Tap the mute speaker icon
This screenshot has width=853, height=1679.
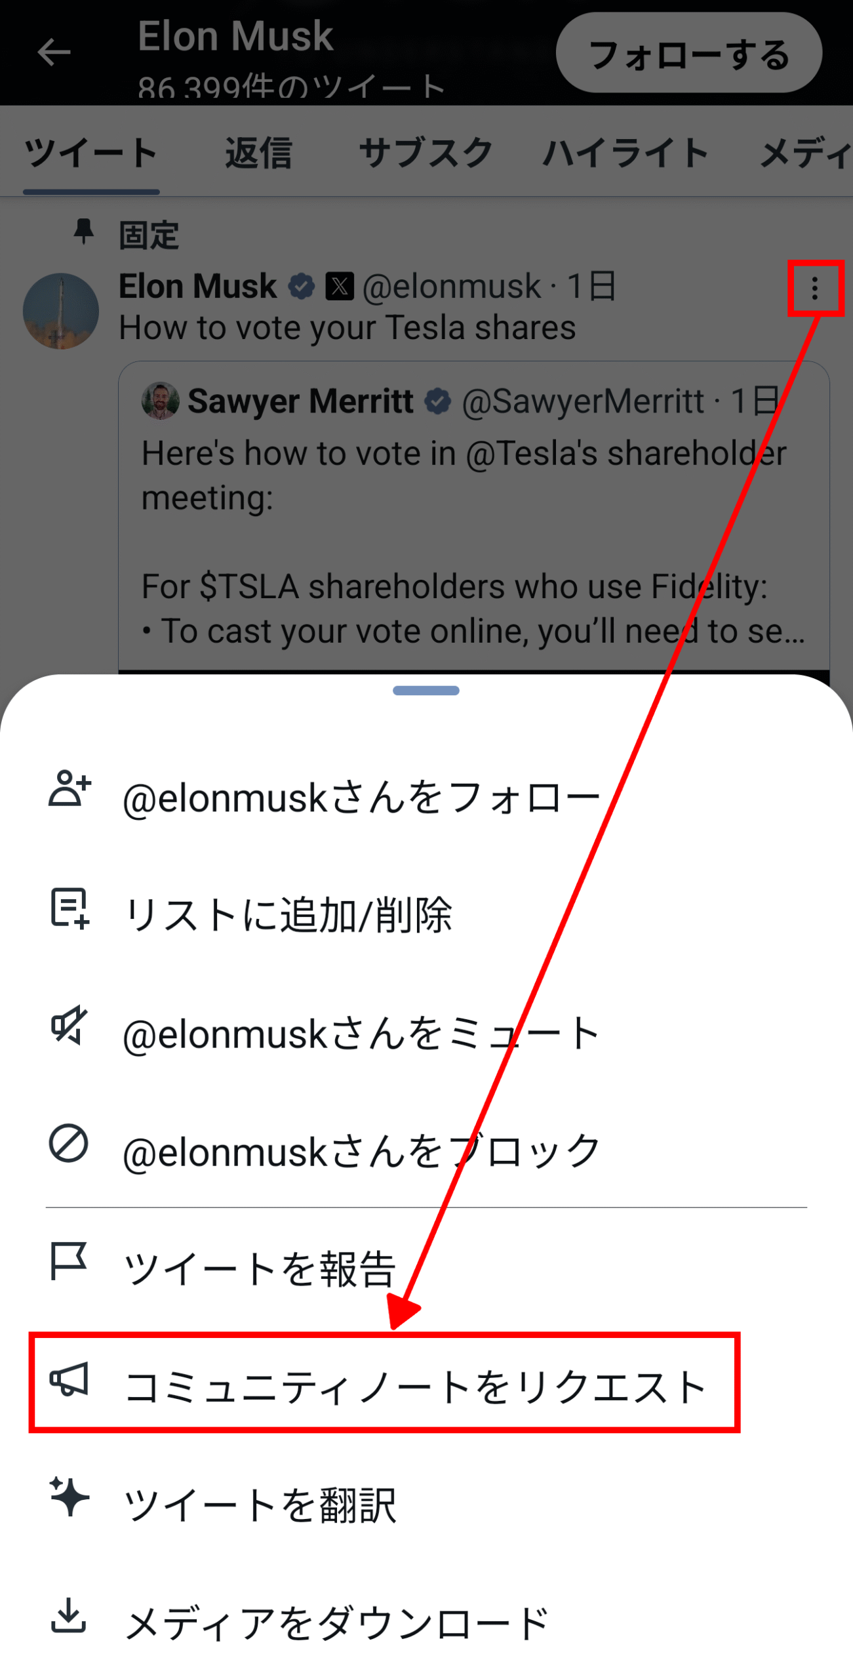pos(68,1025)
